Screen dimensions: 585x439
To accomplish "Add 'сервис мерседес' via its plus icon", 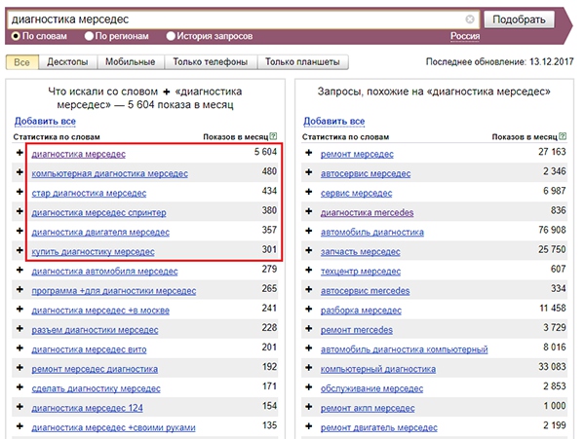I will pos(308,192).
